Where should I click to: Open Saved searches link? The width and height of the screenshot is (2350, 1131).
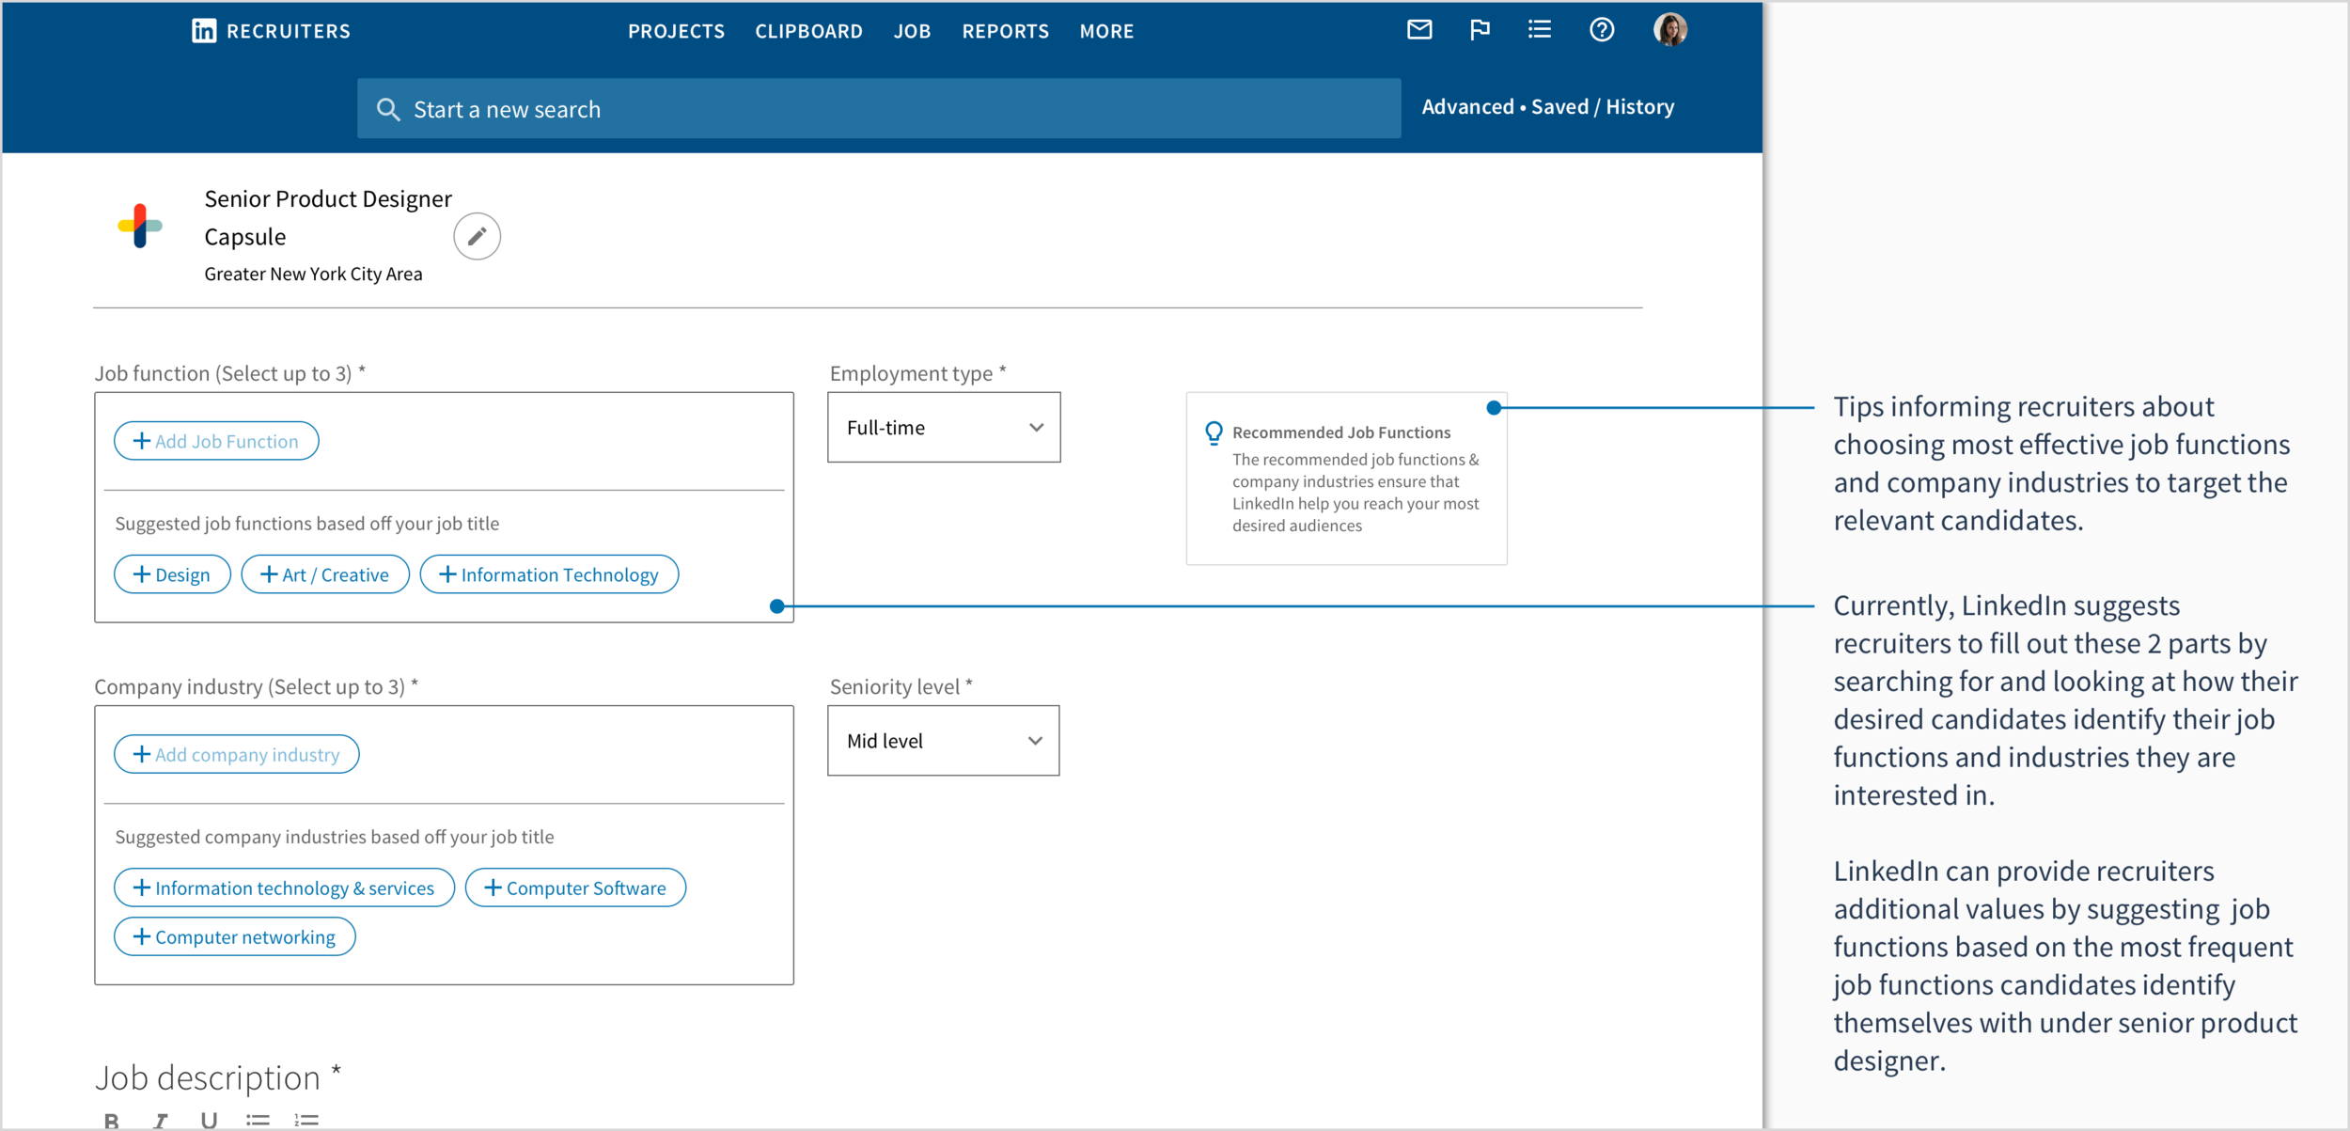(x=1559, y=107)
